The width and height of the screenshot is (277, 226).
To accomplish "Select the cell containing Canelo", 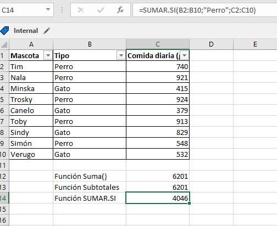I will pyautogui.click(x=31, y=110).
